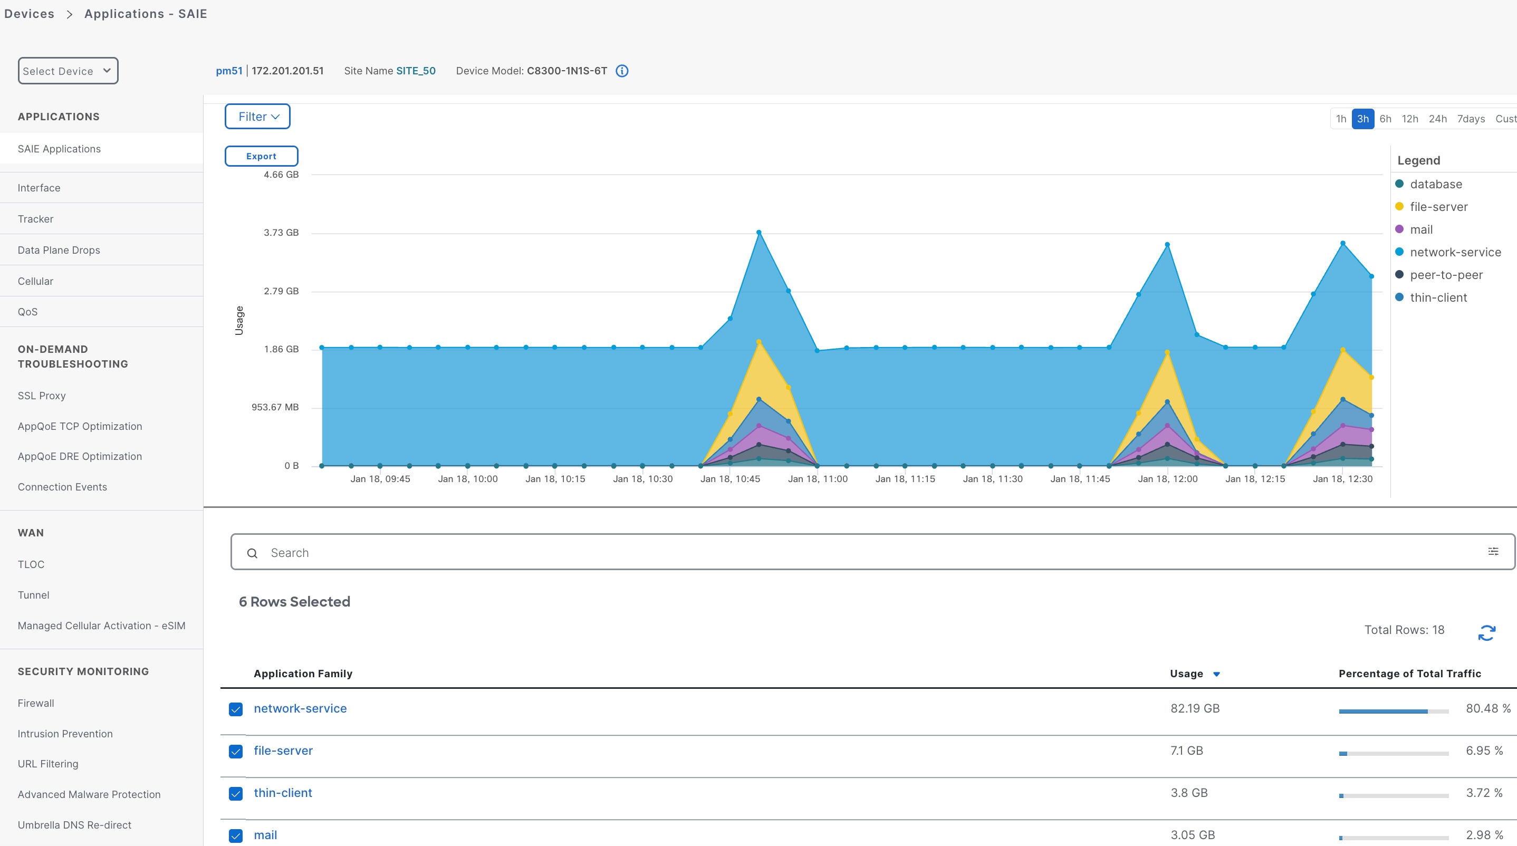The width and height of the screenshot is (1517, 846).
Task: Toggle mail legend dot
Action: [x=1399, y=229]
